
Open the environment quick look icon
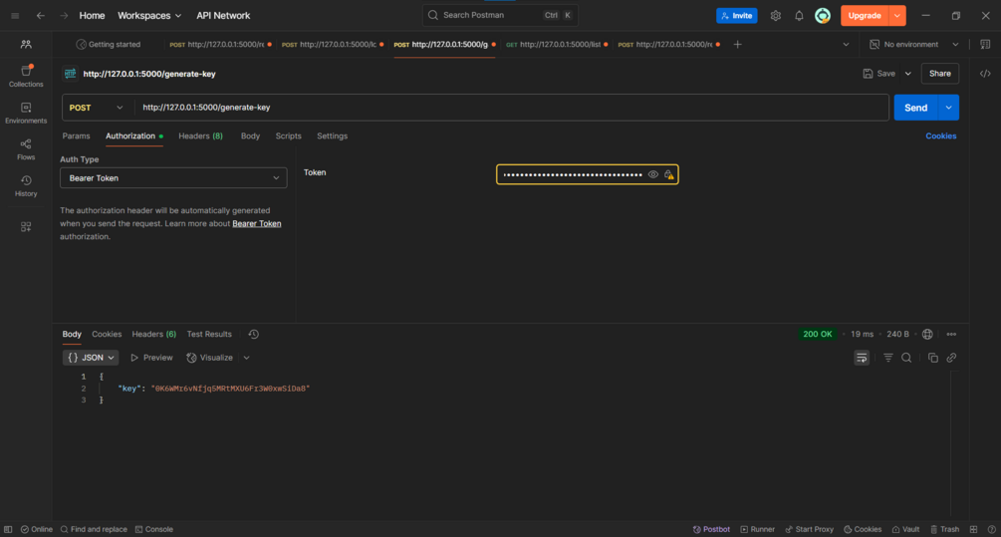985,44
